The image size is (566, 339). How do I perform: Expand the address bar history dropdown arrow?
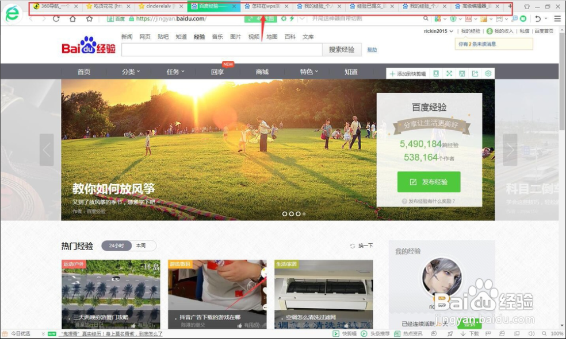tap(302, 18)
